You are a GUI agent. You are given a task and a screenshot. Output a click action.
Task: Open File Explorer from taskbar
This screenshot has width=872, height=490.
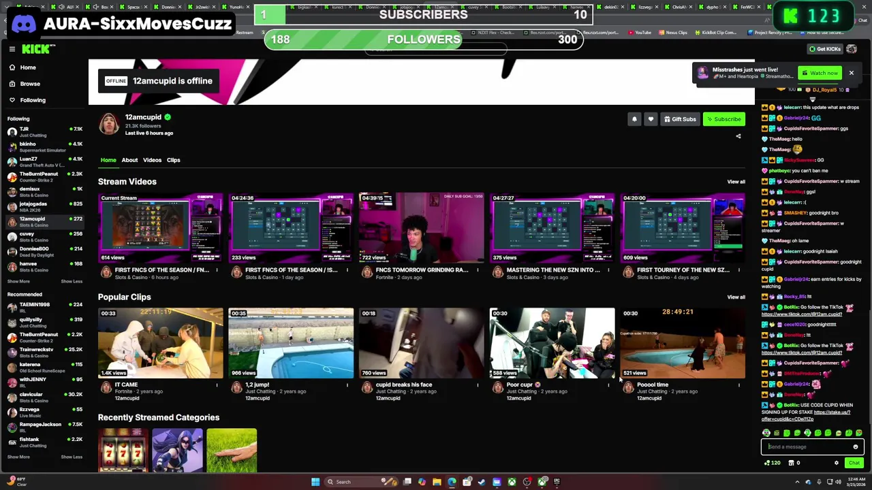(437, 482)
